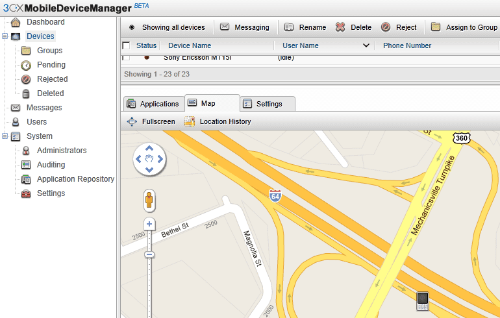Pan the map left with arrow

coord(138,159)
